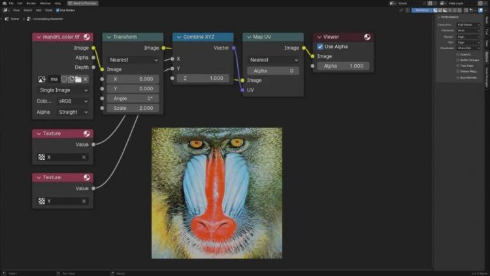This screenshot has width=490, height=276.
Task: Open Nearest filter dropdown in Transform node
Action: (133, 60)
